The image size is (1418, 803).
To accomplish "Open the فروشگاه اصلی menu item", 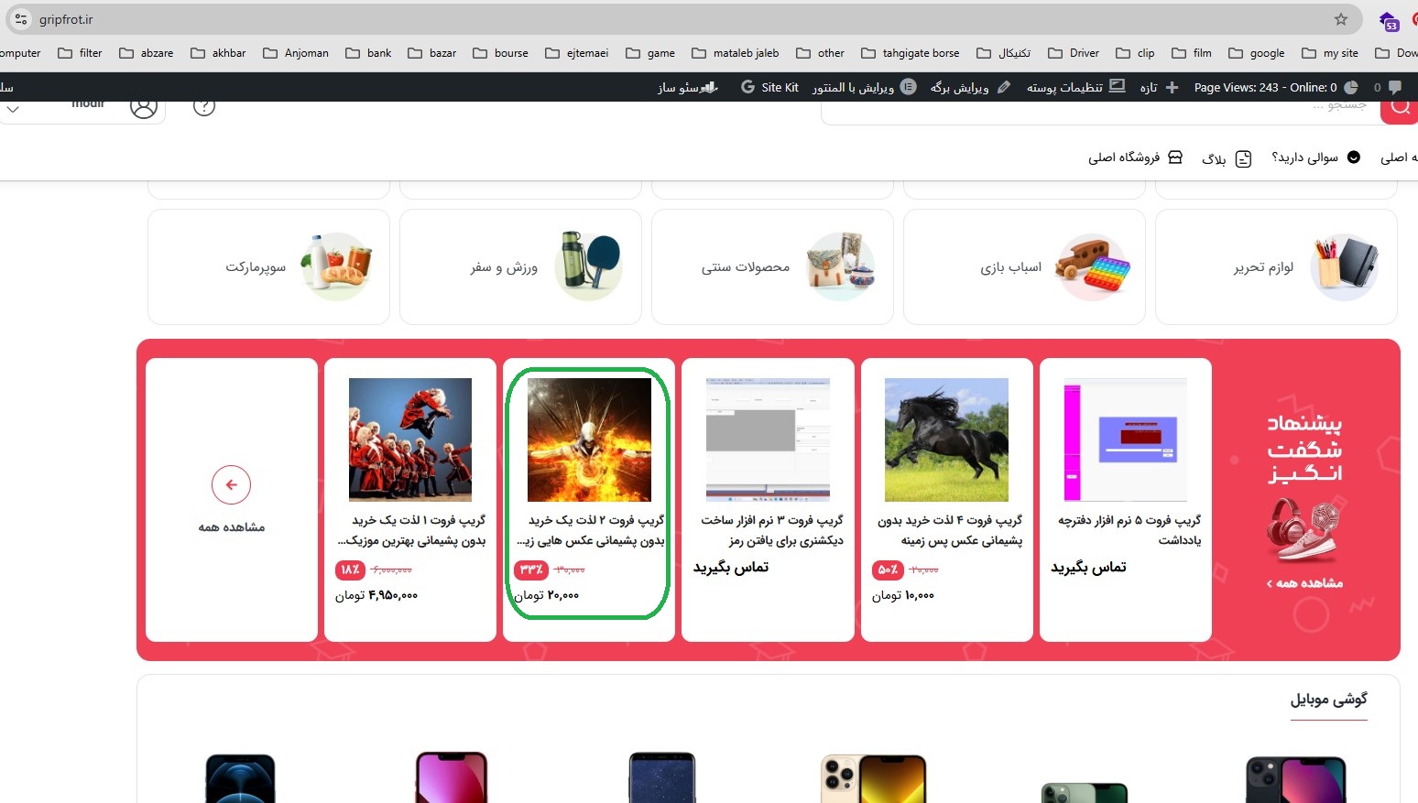I will click(1136, 157).
